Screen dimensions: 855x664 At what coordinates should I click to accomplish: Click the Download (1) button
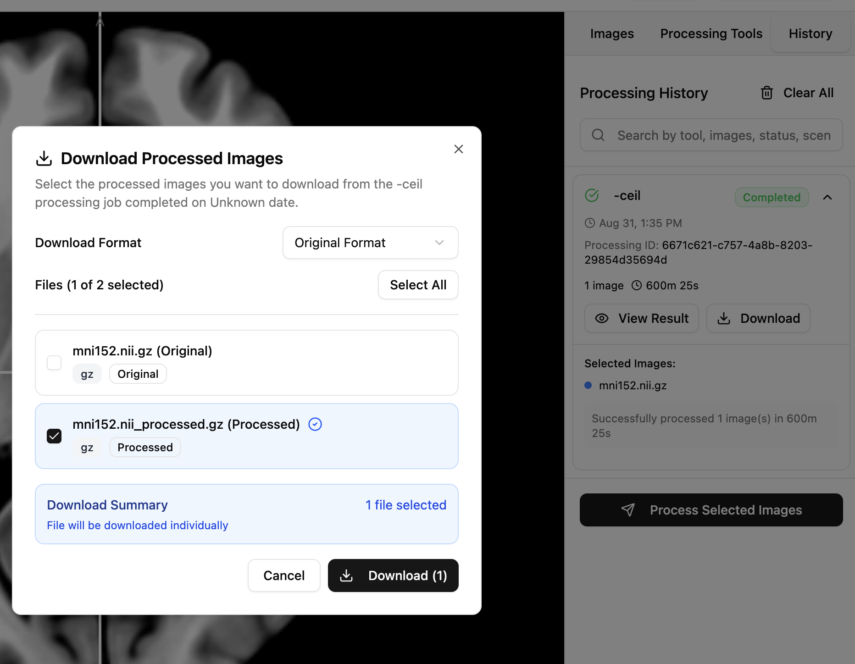pos(393,575)
